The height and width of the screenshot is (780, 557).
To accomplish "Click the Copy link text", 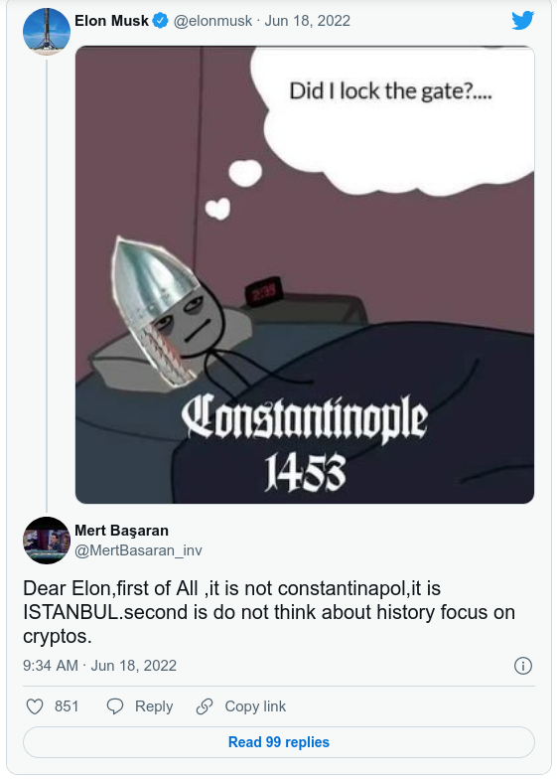I will pyautogui.click(x=255, y=706).
